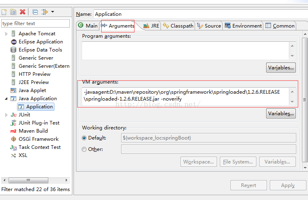This screenshot has width=308, height=200.
Task: Click the JUnit icon in the tree
Action: [x=13, y=115]
